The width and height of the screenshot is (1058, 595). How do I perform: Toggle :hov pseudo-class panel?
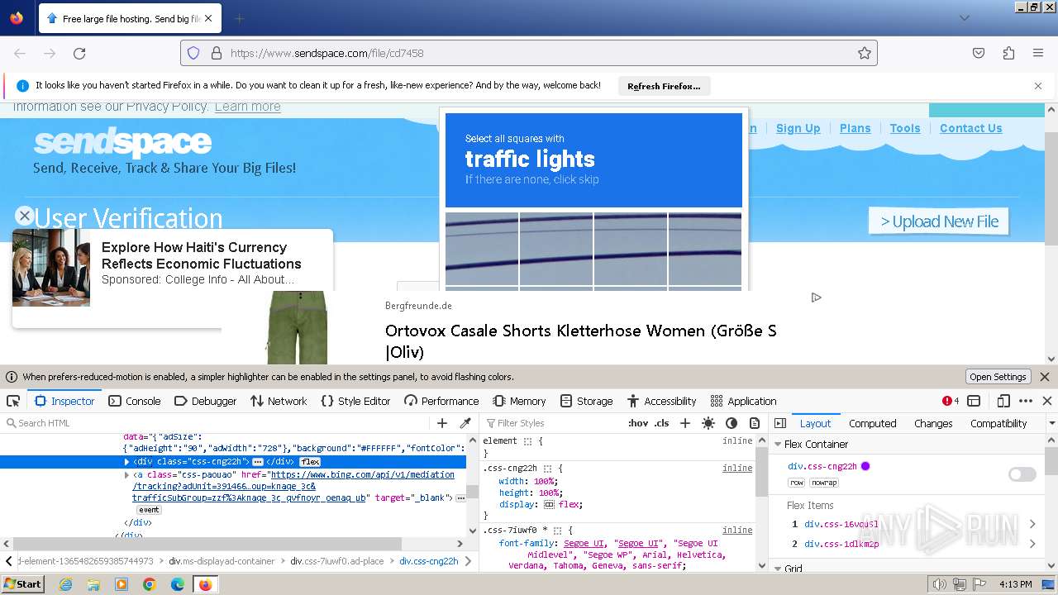pos(638,423)
